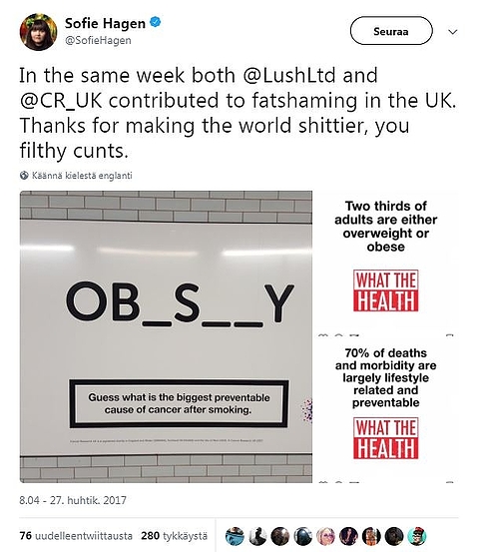Screen dimensions: 479x552
Task: Open the @LushLtd mention
Action: click(289, 76)
